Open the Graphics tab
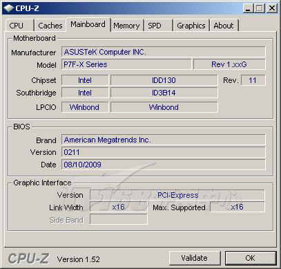Viewport: 281px width, 269px height. click(x=191, y=26)
